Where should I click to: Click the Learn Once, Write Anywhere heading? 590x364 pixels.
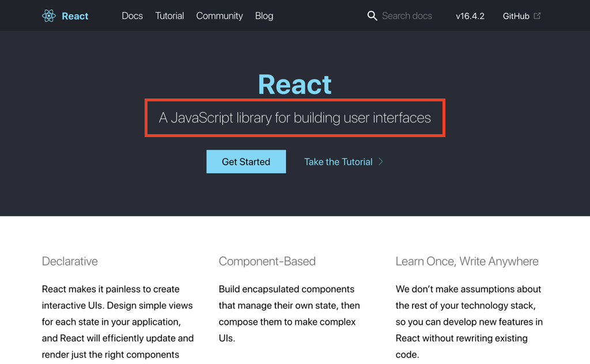click(x=467, y=261)
